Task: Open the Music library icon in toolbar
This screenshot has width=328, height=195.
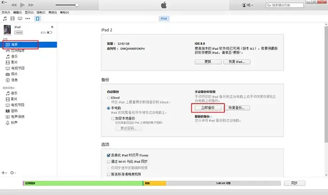Action: coord(5,19)
